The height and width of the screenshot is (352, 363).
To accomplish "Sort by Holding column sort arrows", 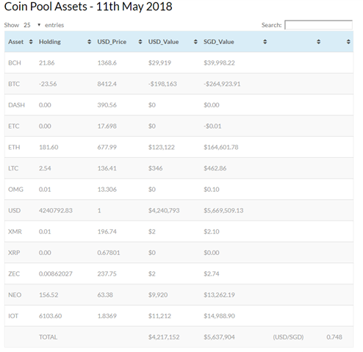I will click(90, 42).
